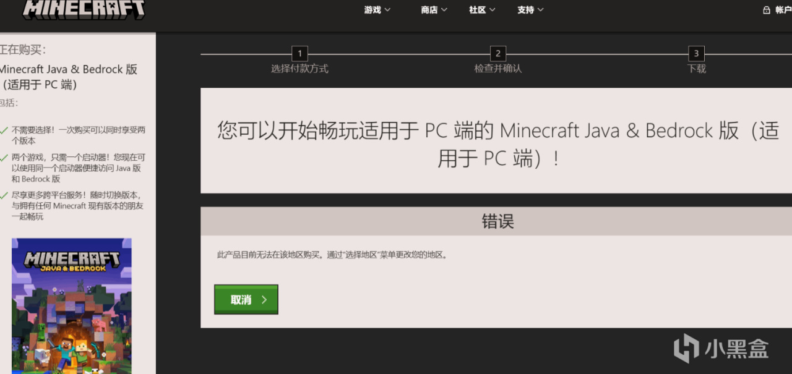
Task: Click checkmark beside 不需要选择 feature
Action: point(4,130)
